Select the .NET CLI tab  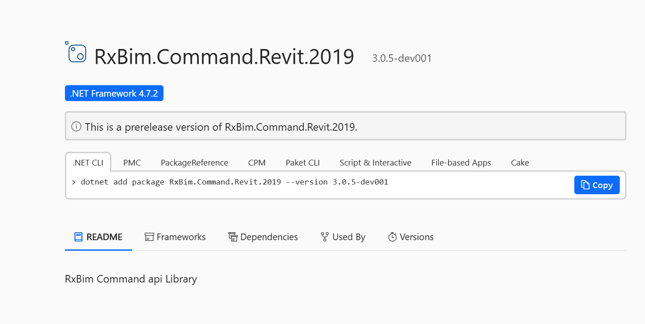click(x=88, y=162)
